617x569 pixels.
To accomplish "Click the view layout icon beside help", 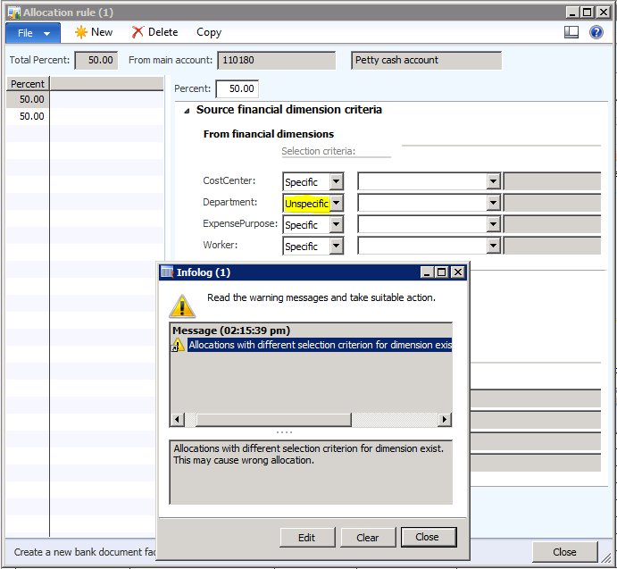I will pyautogui.click(x=571, y=32).
